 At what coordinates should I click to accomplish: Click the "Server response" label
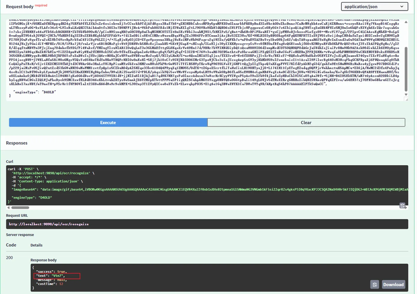coord(20,235)
